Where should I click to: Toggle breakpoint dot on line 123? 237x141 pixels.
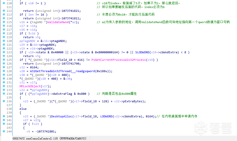(4, 52)
